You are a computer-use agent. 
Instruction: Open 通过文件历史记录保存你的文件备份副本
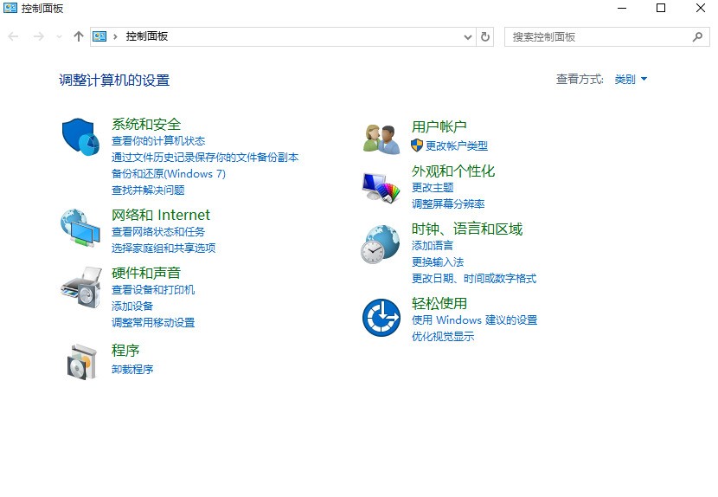coord(205,158)
